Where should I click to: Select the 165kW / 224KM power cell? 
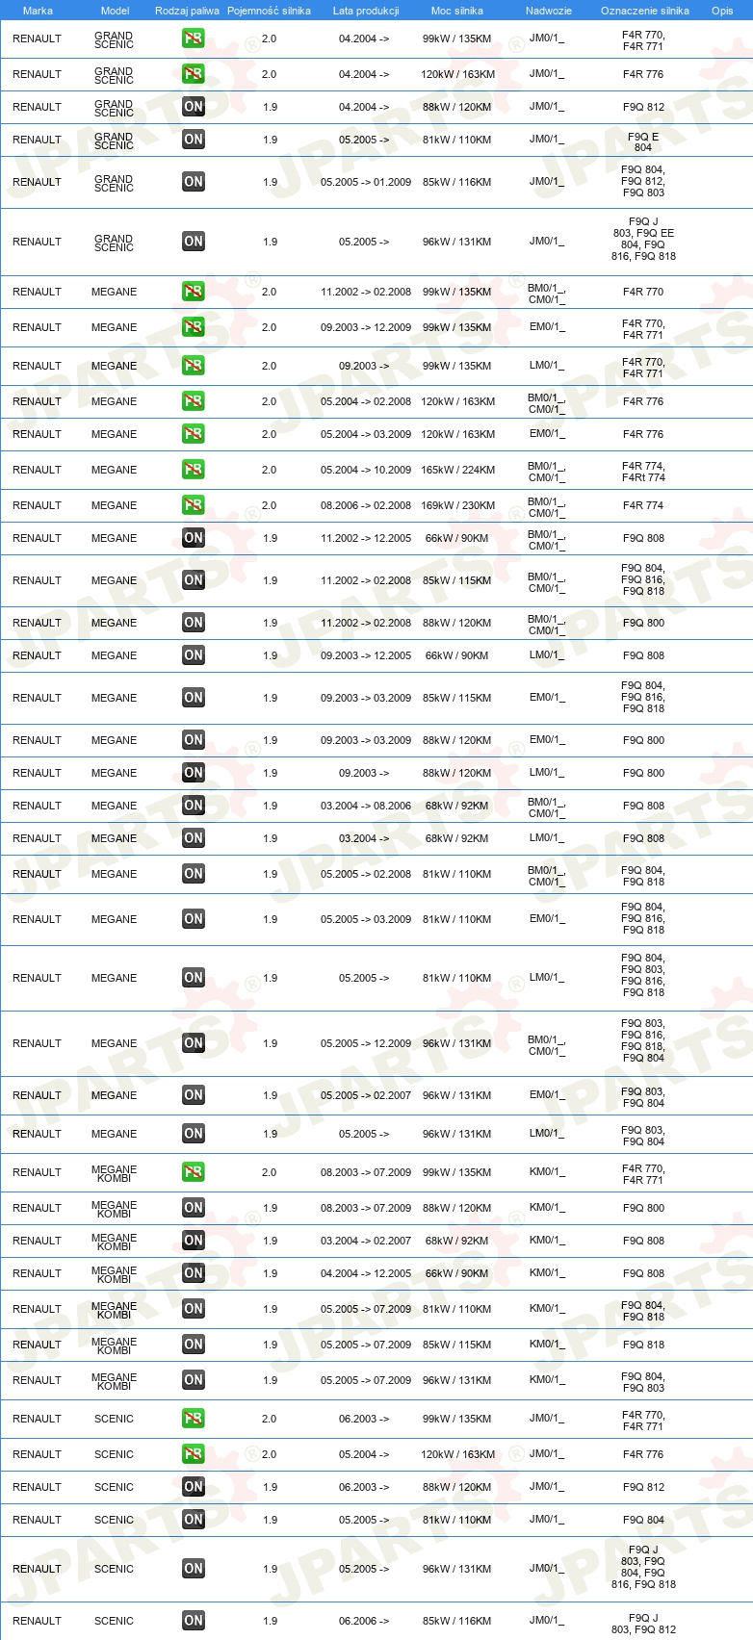[458, 470]
